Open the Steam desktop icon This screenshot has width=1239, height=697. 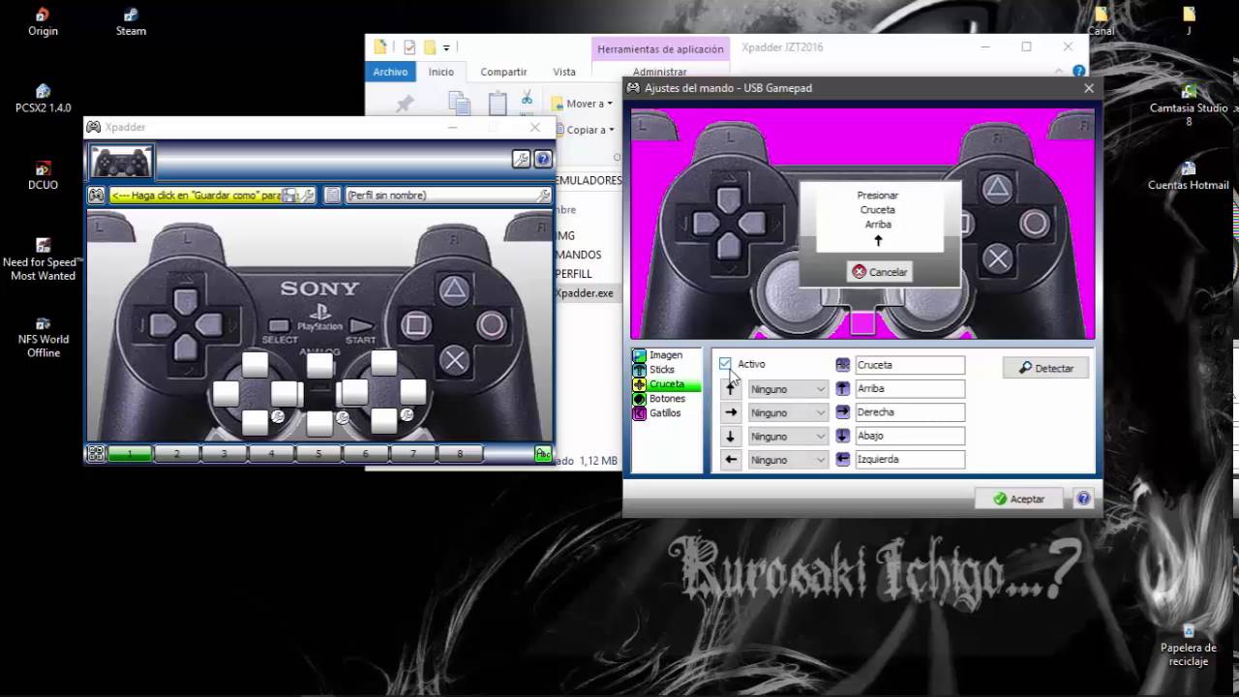pyautogui.click(x=131, y=22)
